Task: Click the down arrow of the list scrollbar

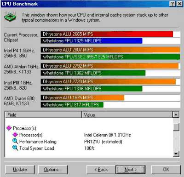Action: click(176, 154)
